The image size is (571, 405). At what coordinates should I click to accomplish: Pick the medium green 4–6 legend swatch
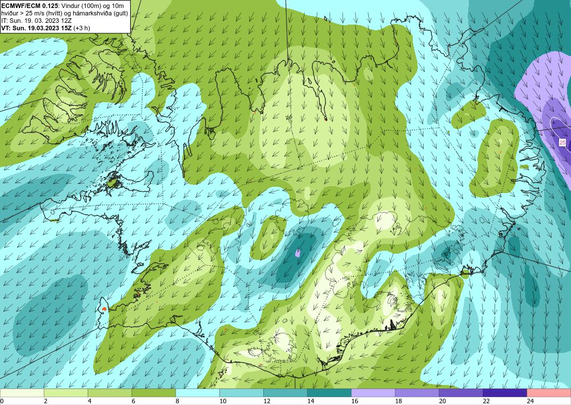point(110,393)
